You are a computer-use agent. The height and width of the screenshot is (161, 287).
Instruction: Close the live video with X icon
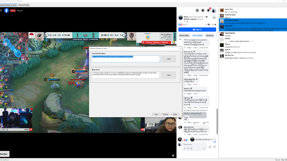[1, 10]
